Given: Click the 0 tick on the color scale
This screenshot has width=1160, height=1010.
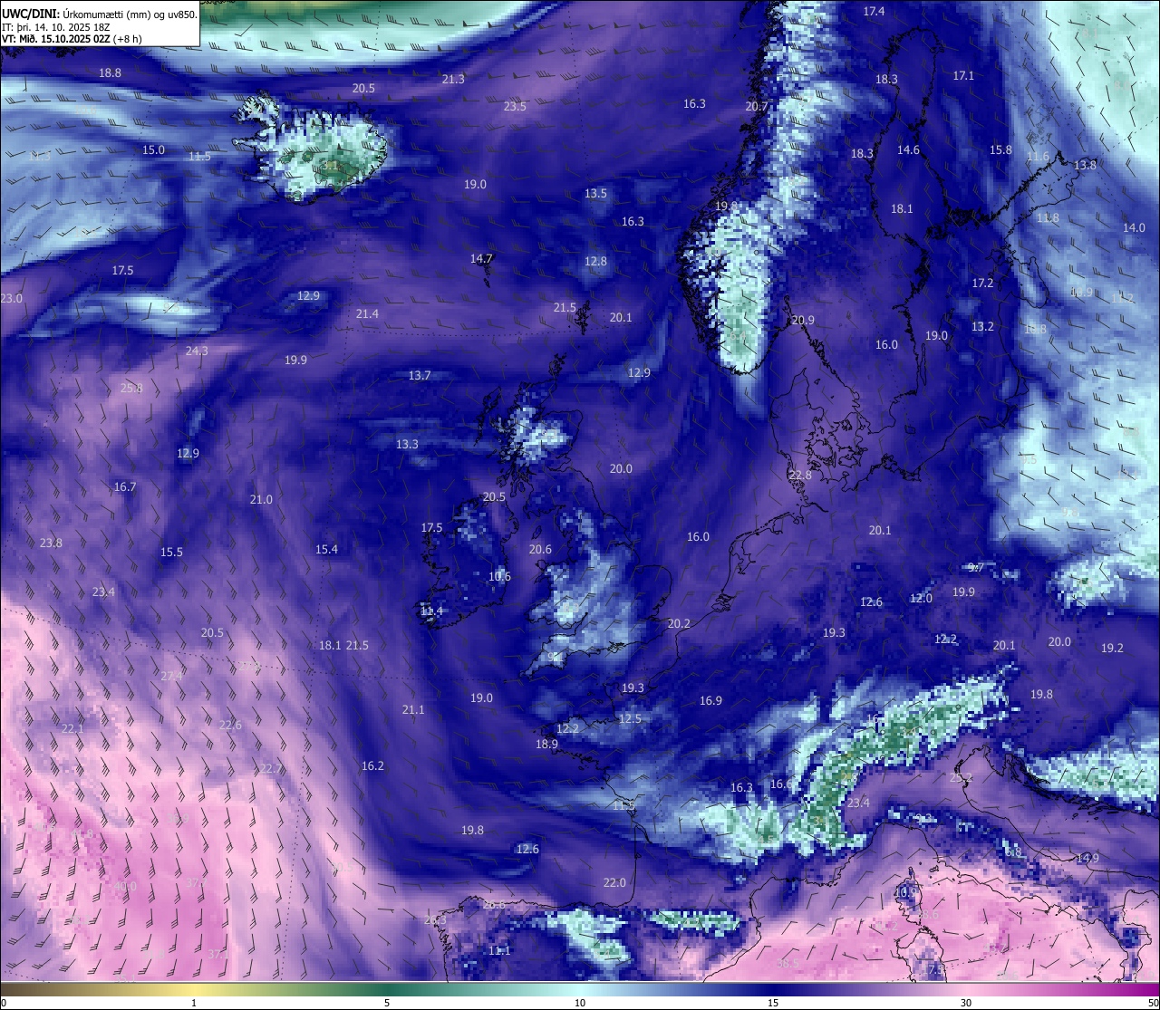Looking at the screenshot, I should 4,1003.
